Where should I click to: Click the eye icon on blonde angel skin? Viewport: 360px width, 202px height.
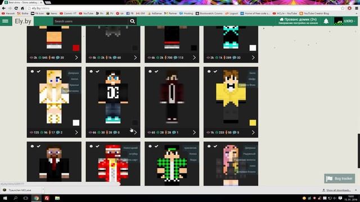[x=32, y=71]
